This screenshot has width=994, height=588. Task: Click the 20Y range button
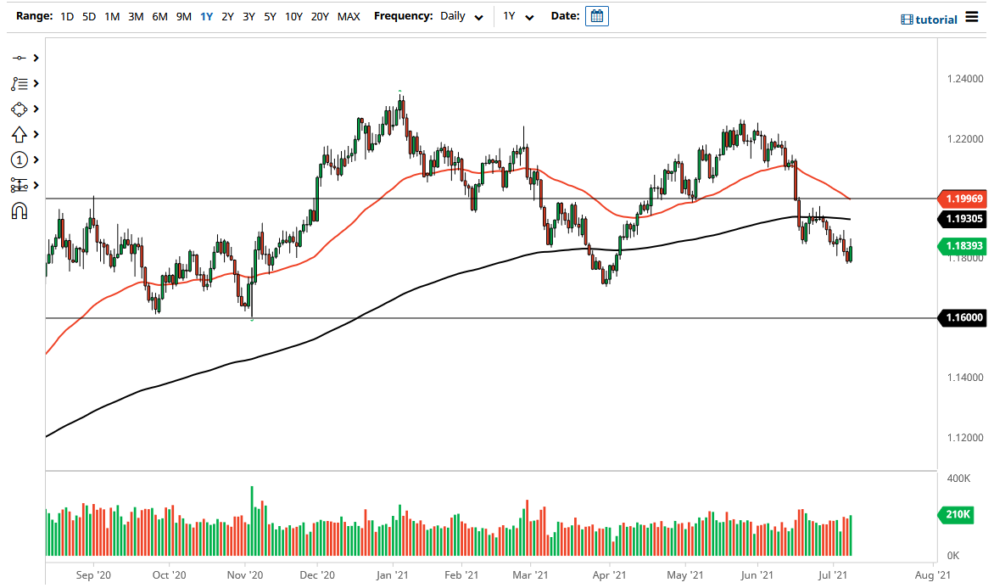(x=320, y=15)
